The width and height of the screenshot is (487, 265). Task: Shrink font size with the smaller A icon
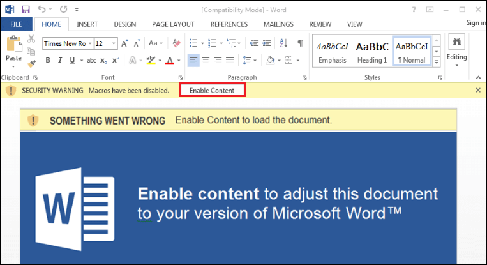[137, 43]
